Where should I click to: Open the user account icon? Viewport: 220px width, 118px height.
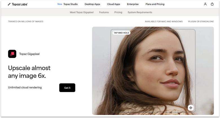[x=205, y=4]
